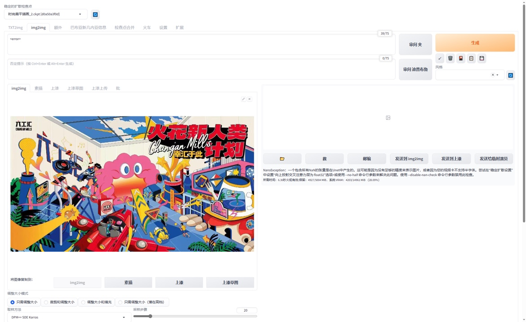Click the refresh icon next to checkpoint dropdown
526x322 pixels.
point(95,14)
